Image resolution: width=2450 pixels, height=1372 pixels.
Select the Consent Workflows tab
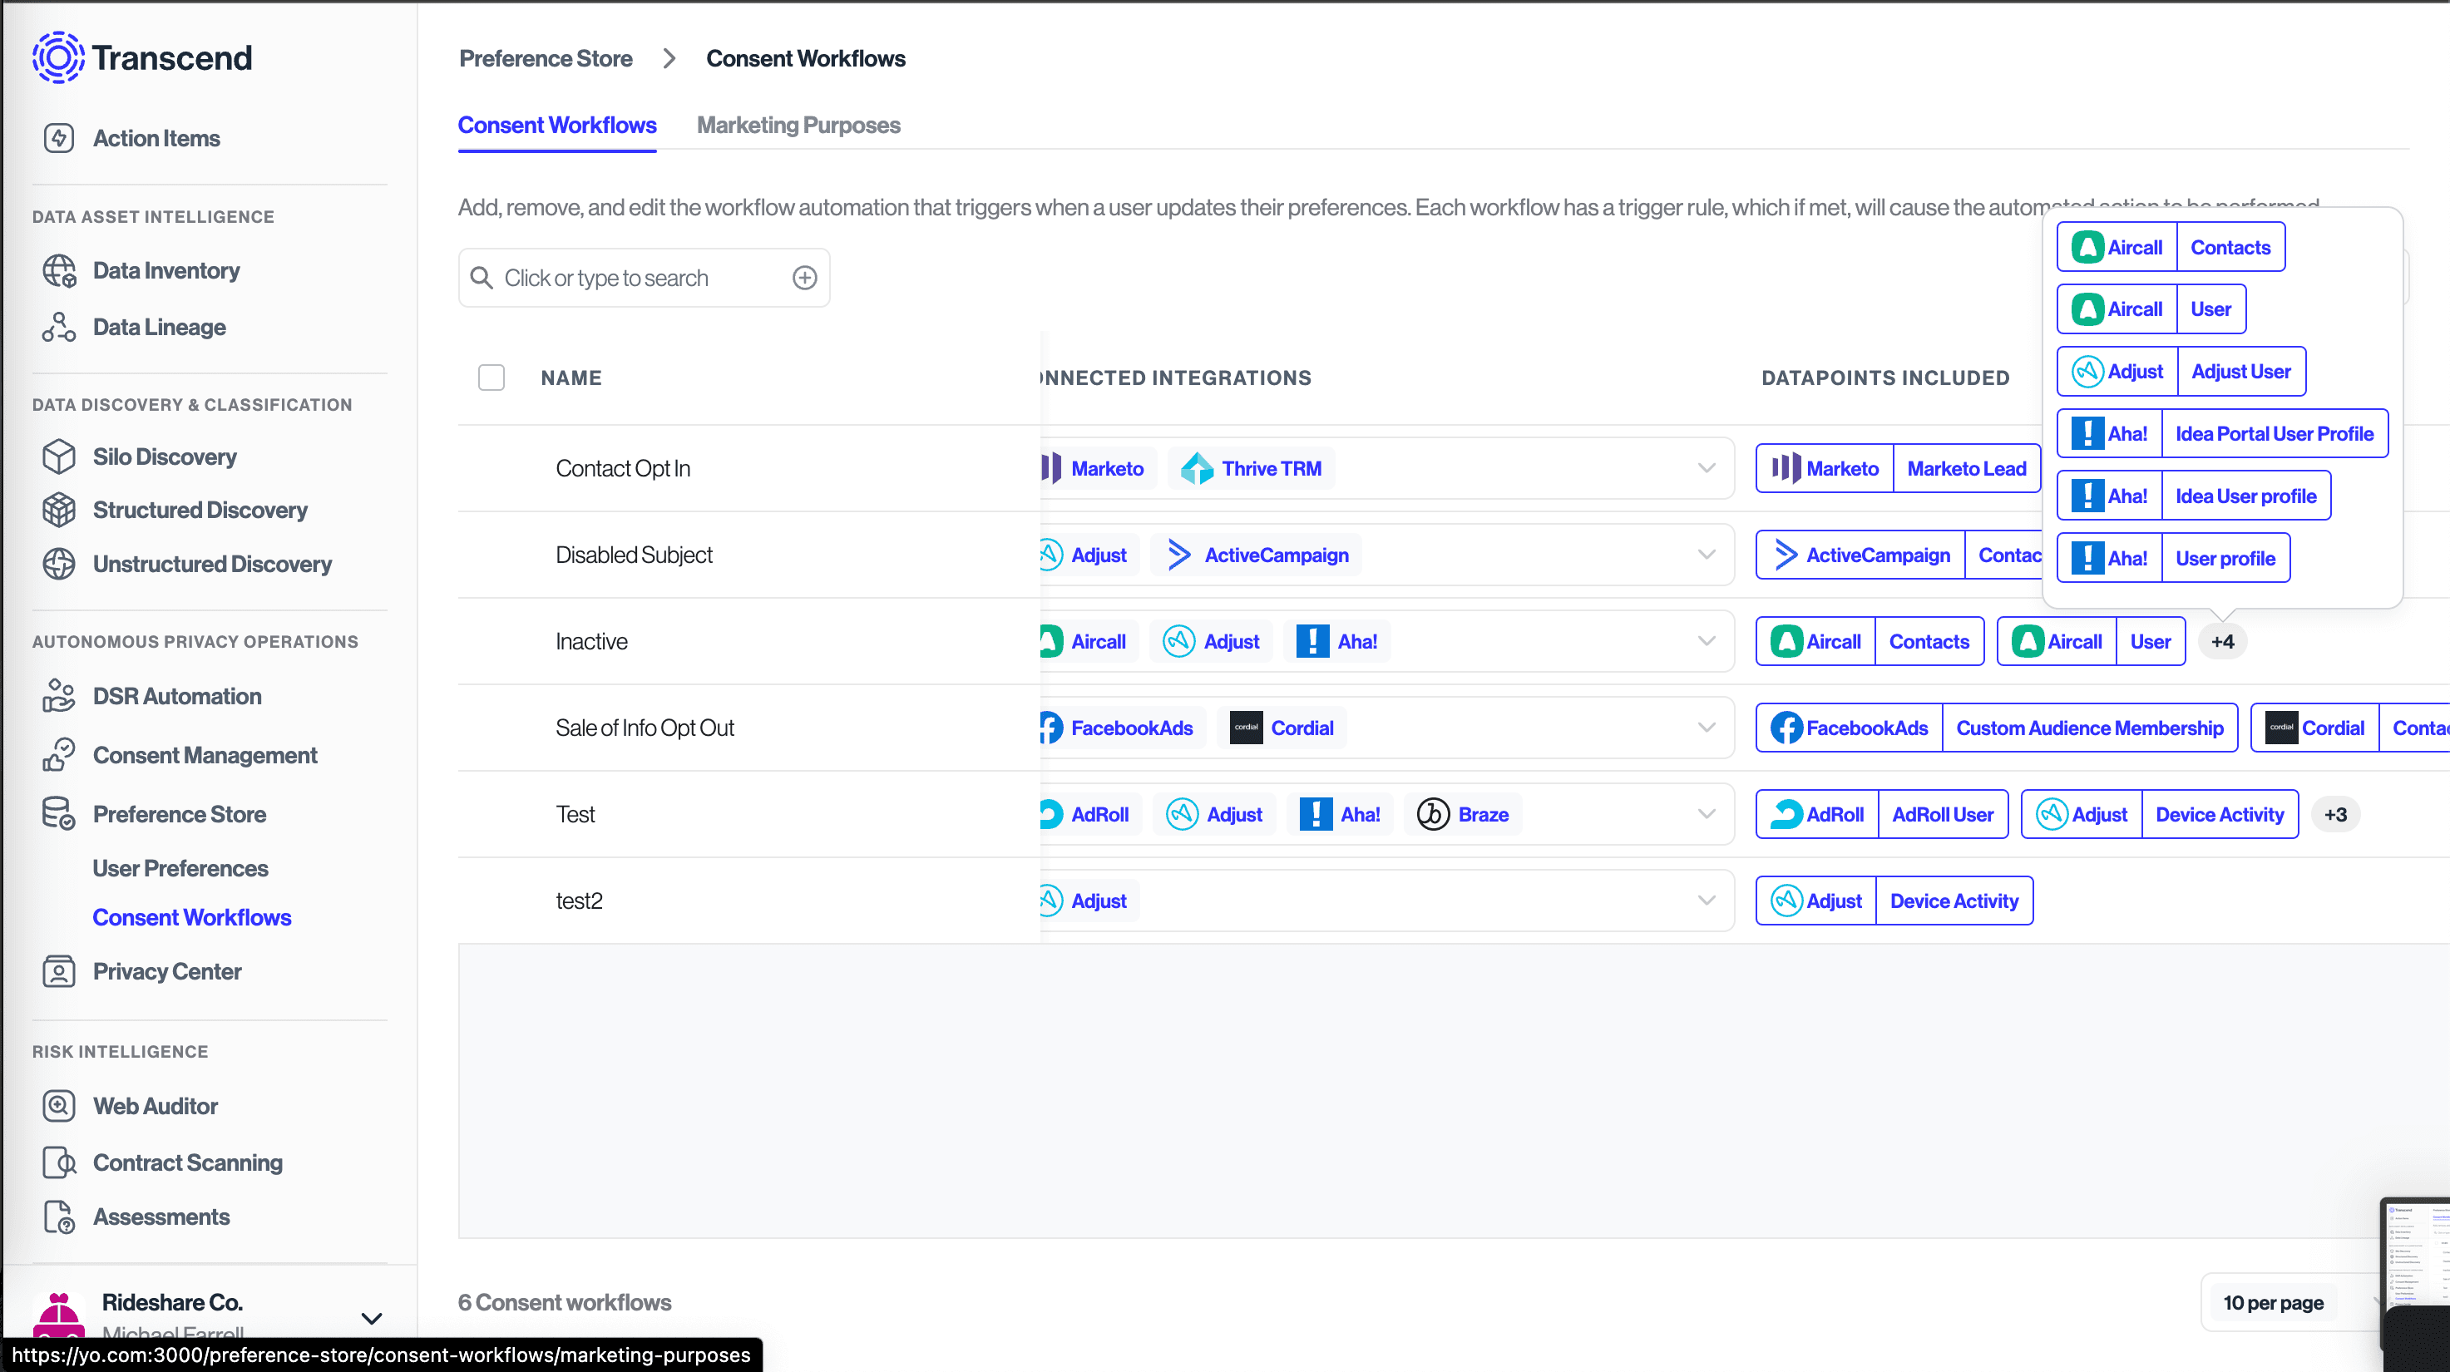tap(557, 125)
